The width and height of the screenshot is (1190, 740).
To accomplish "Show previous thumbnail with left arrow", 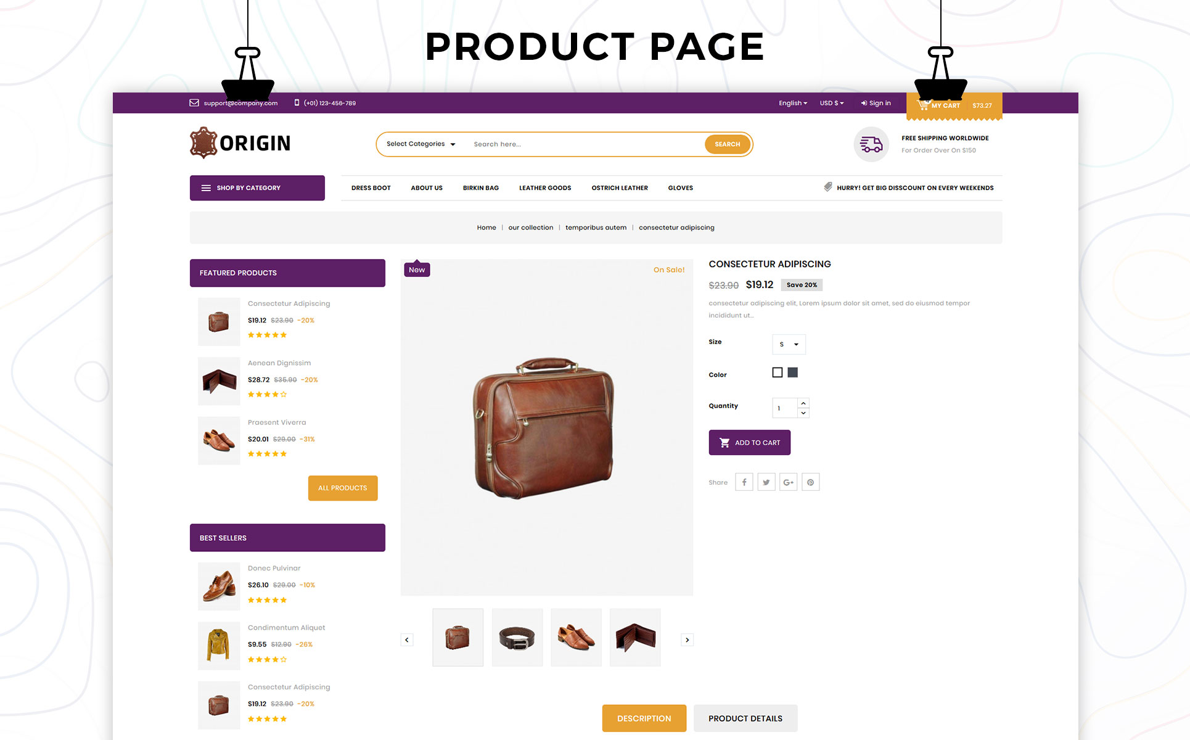I will click(407, 640).
